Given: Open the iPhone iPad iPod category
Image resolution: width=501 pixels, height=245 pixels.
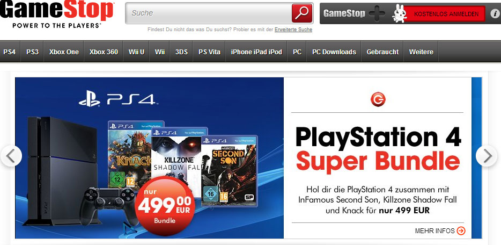Looking at the screenshot, I should pos(256,52).
